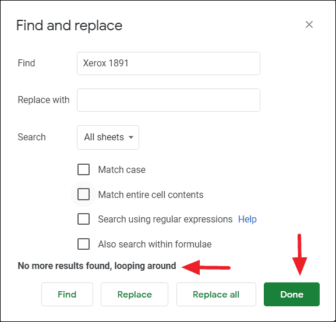336x322 pixels.
Task: Click the Find button
Action: (67, 295)
